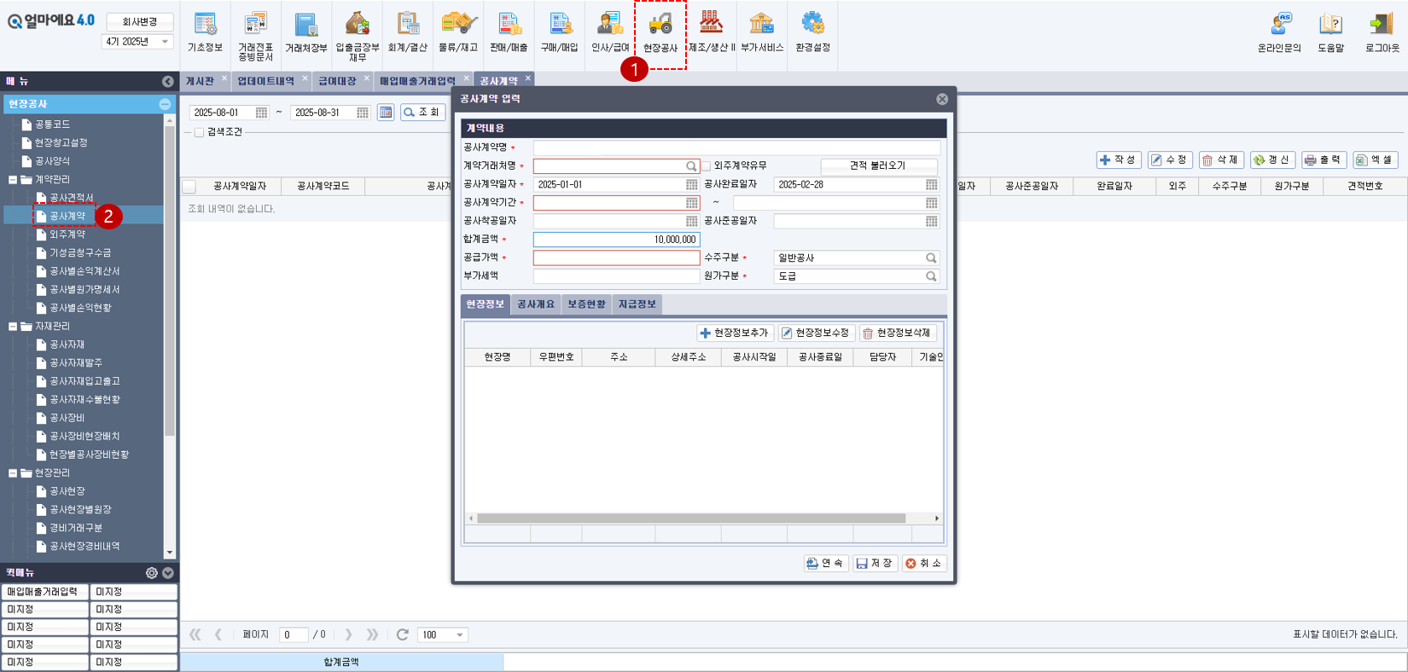Check the 외주계약유무 checkbox
Image resolution: width=1408 pixels, height=672 pixels.
point(707,166)
